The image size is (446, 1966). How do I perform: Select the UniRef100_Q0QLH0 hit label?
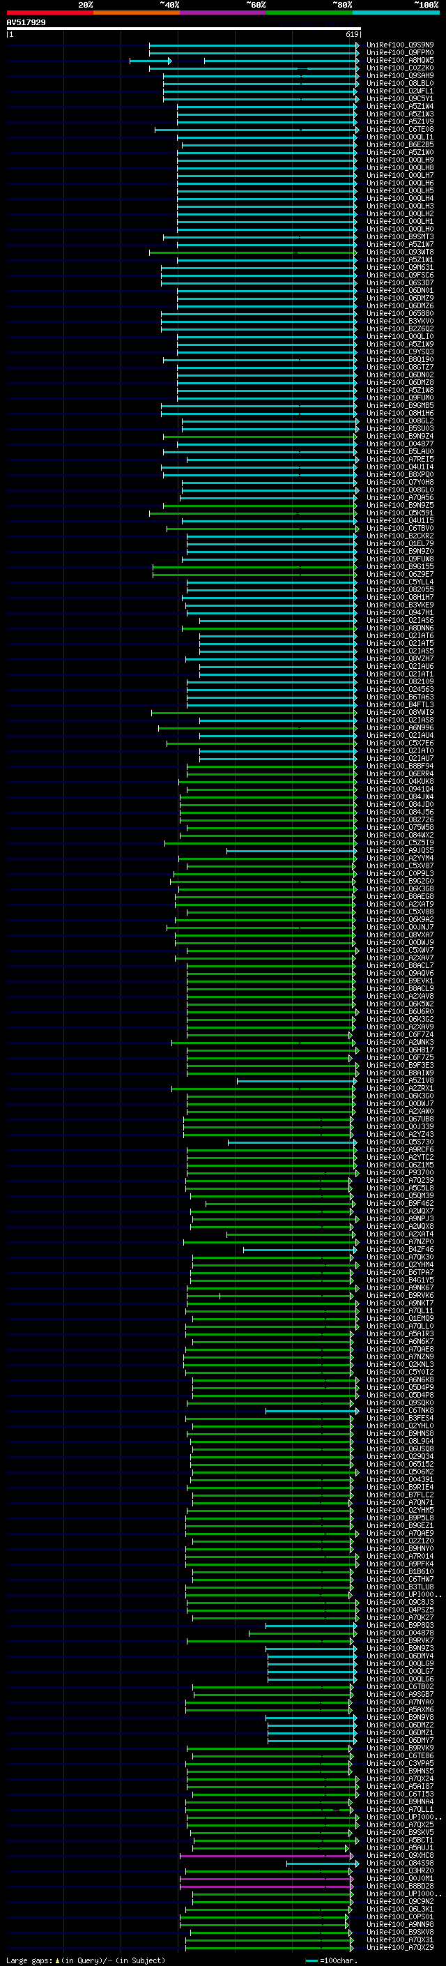[400, 229]
